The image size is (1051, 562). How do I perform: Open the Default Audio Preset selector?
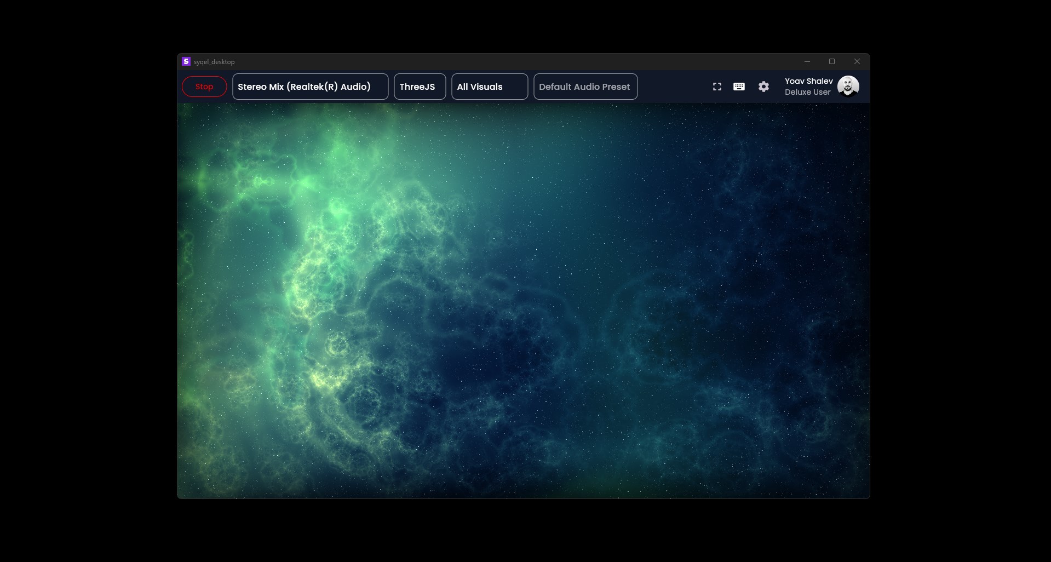point(584,86)
